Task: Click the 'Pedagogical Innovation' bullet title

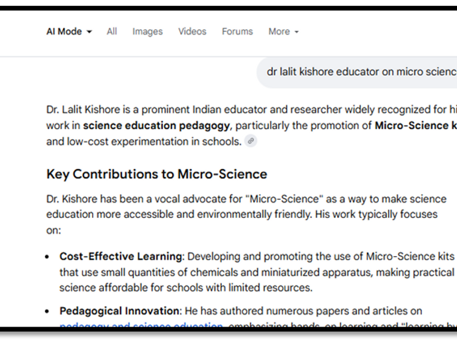Action: (x=120, y=311)
